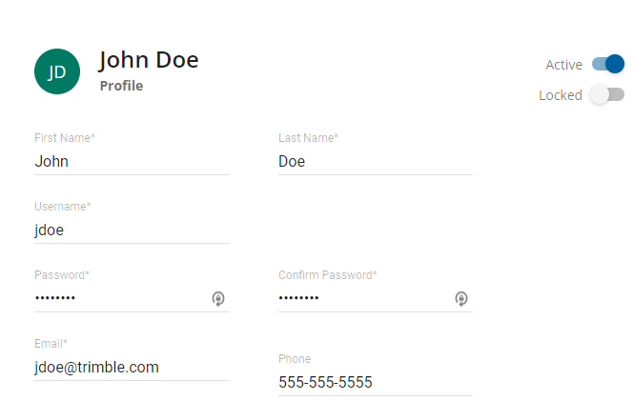Viewport: 634px width, 401px height.
Task: Focus the First Name input field
Action: click(132, 162)
